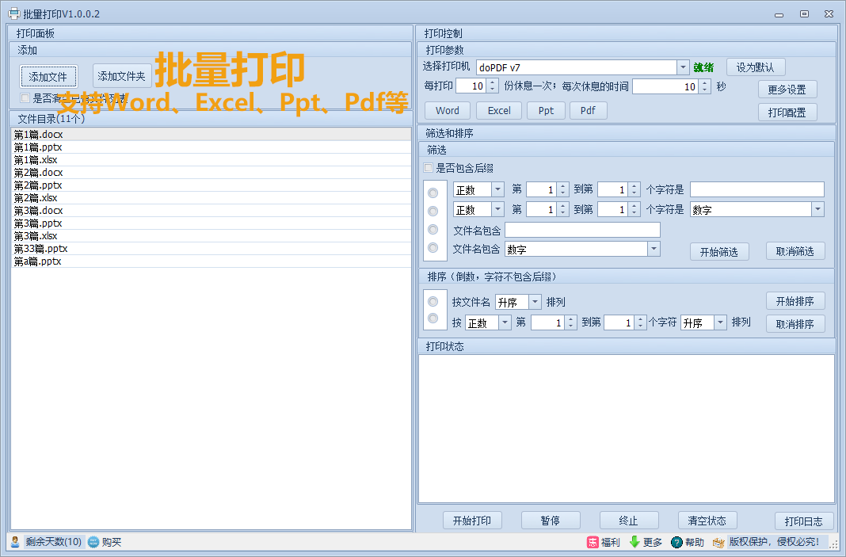The width and height of the screenshot is (846, 557).
Task: Click 每打印 copies spinner arrows
Action: tap(492, 86)
